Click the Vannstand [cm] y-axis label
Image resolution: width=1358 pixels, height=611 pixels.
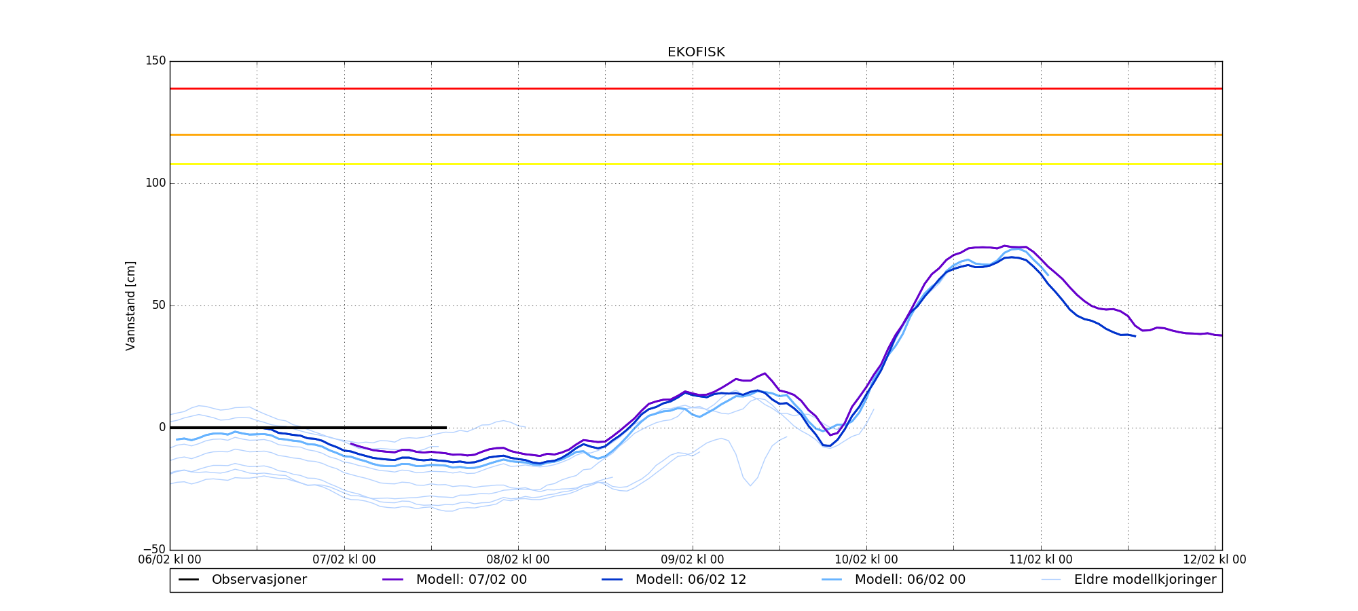[130, 305]
